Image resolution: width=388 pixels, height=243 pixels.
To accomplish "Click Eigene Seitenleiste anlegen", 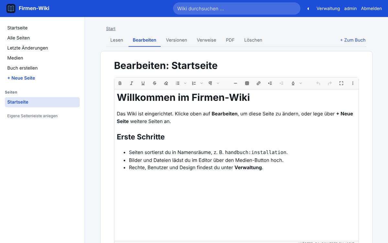I will (32, 116).
